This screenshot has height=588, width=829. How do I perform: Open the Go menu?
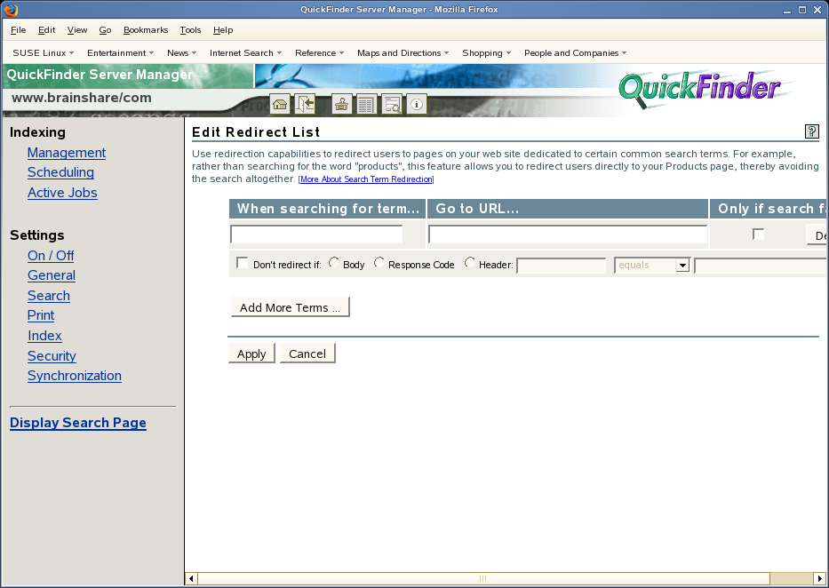click(x=105, y=30)
